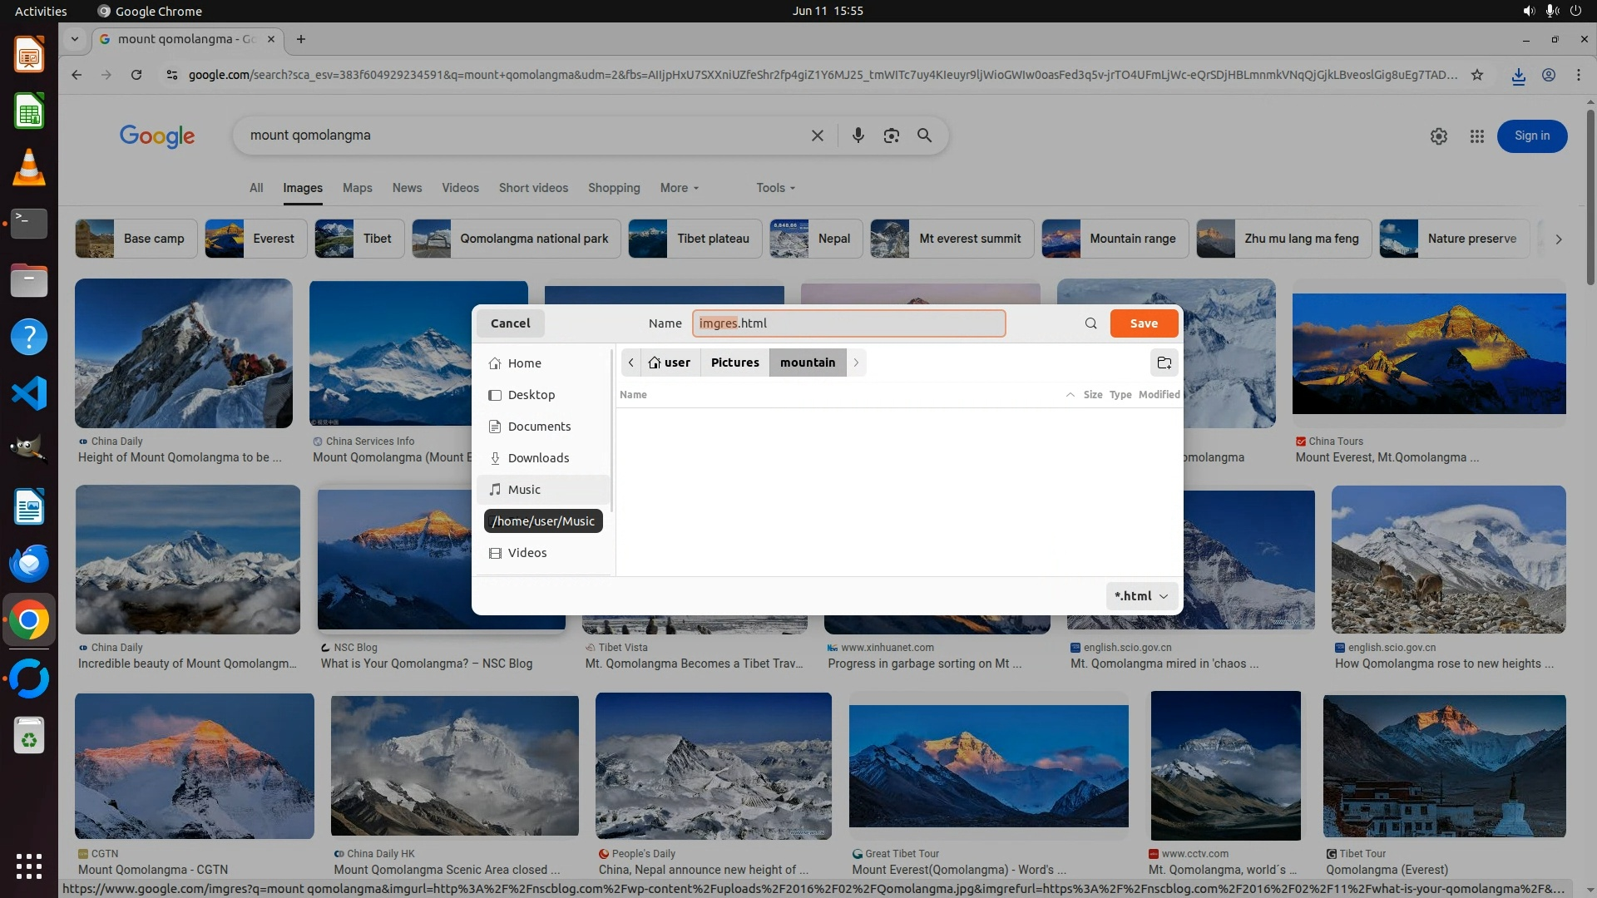Select the Pictures path breadcrumb
The width and height of the screenshot is (1597, 898).
point(734,363)
